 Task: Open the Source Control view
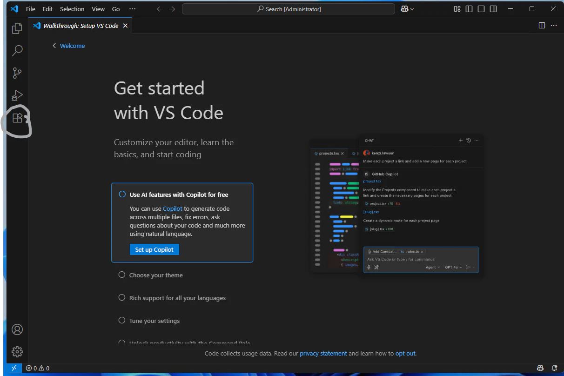(x=17, y=73)
